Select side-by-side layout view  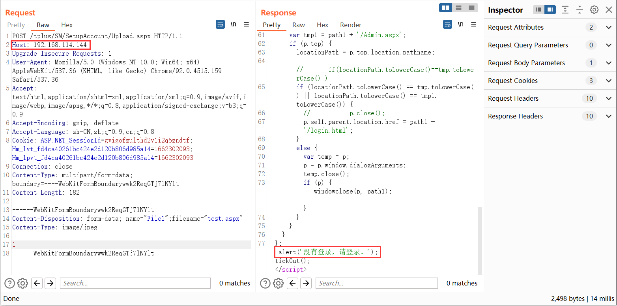[x=446, y=8]
